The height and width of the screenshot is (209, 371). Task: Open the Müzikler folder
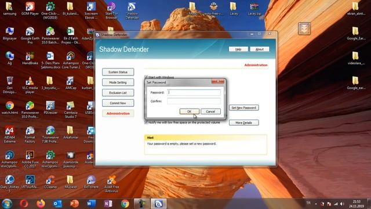(x=71, y=182)
